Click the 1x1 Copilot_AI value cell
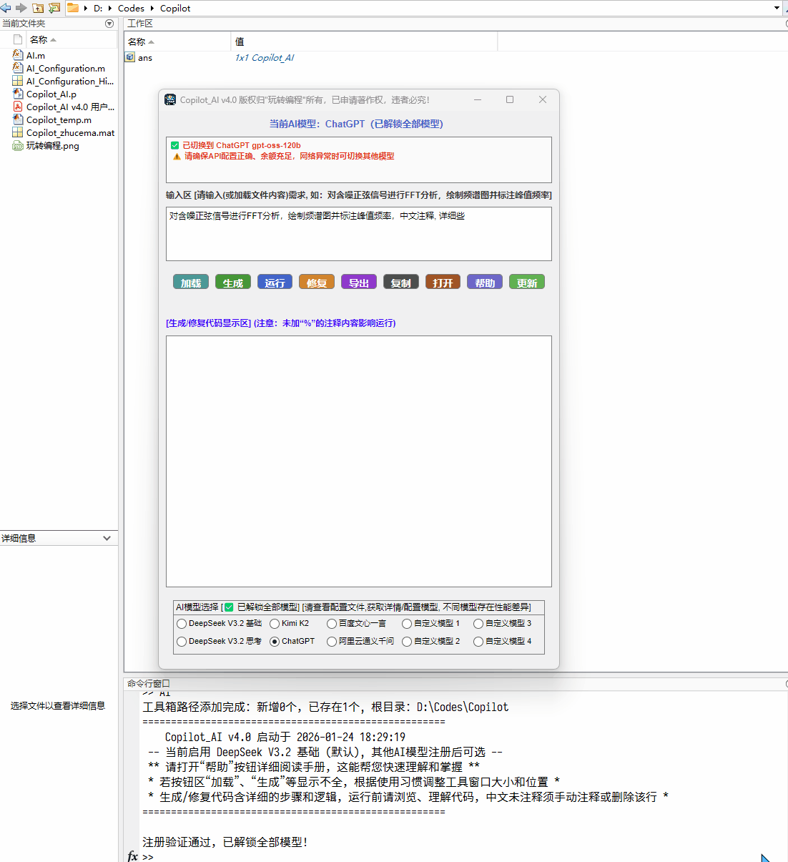 (x=265, y=57)
